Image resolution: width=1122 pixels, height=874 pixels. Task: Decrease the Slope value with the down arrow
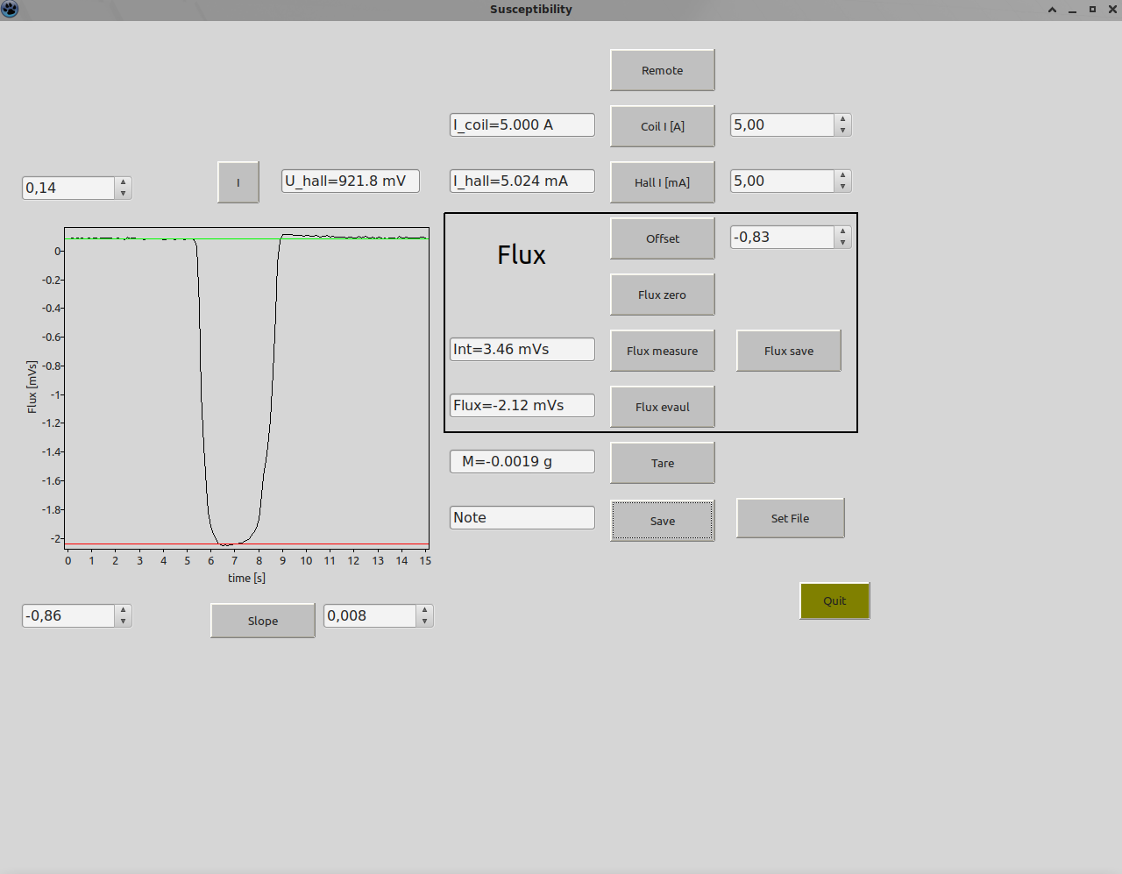point(424,621)
